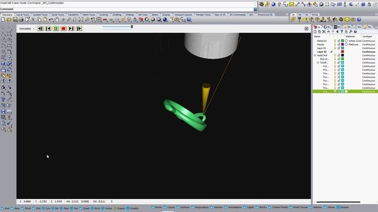Toggle lock icon of madCAM layer
The image size is (378, 212).
338,55
